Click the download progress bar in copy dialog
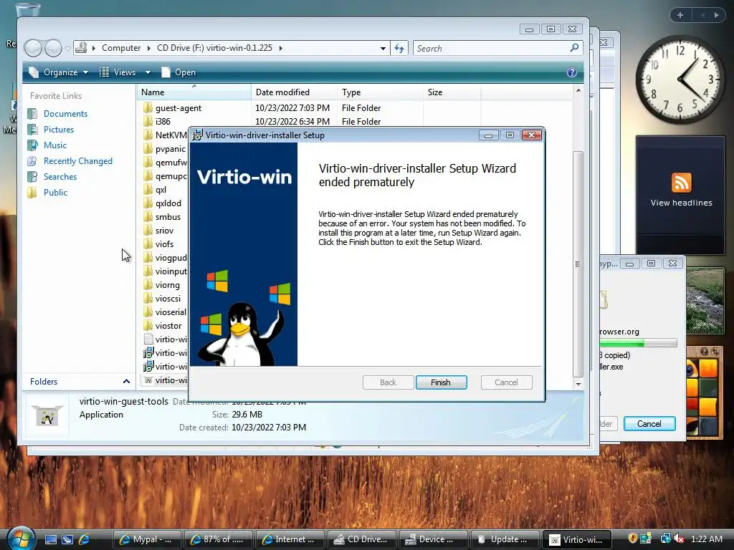 pos(638,343)
